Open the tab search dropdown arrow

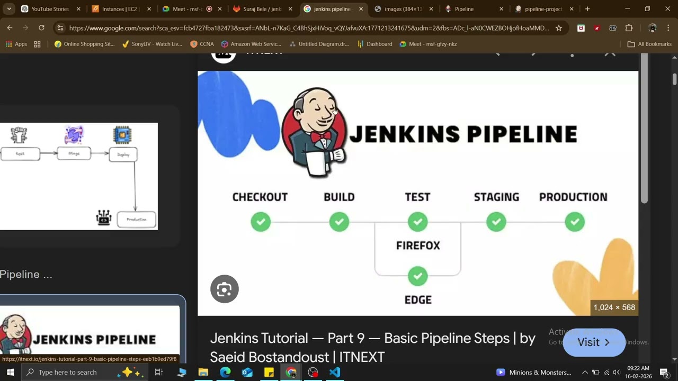tap(9, 9)
